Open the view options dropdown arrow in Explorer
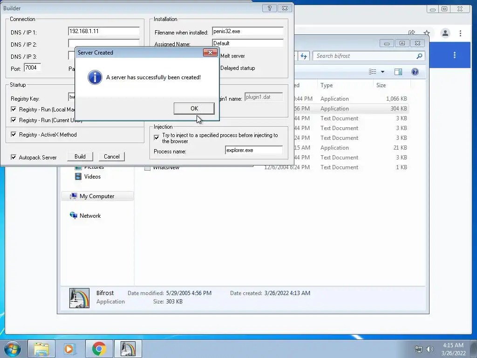 point(383,72)
